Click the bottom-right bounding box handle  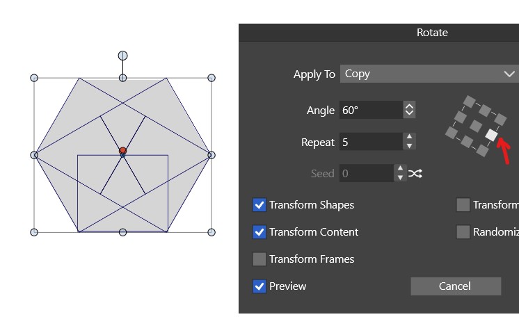pos(211,232)
